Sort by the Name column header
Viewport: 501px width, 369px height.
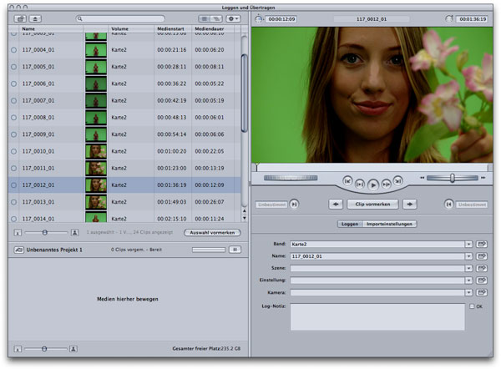pos(51,28)
